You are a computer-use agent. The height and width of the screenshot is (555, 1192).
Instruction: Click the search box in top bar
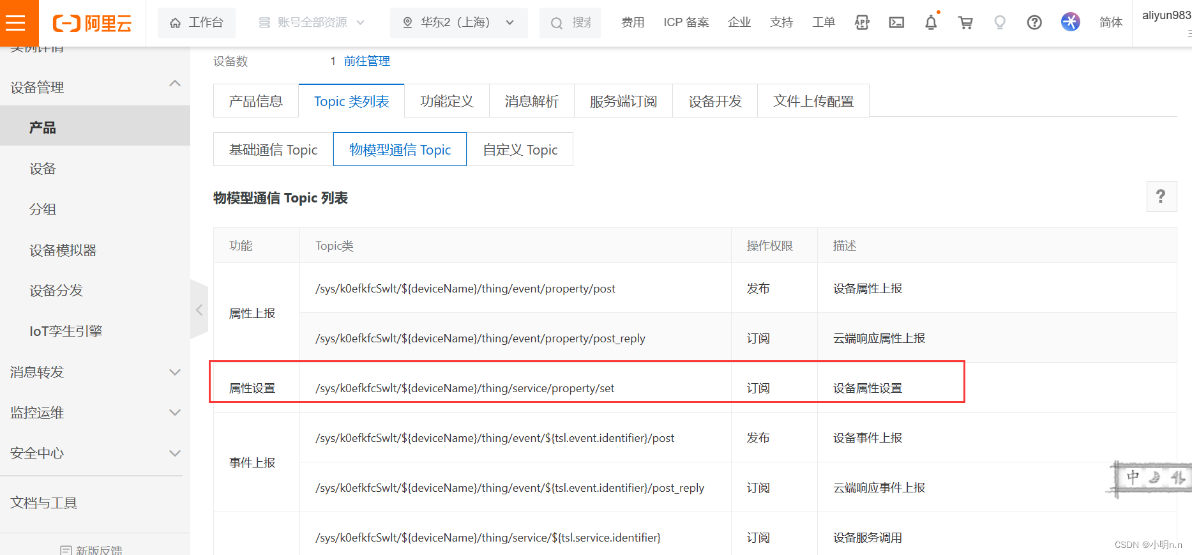570,23
